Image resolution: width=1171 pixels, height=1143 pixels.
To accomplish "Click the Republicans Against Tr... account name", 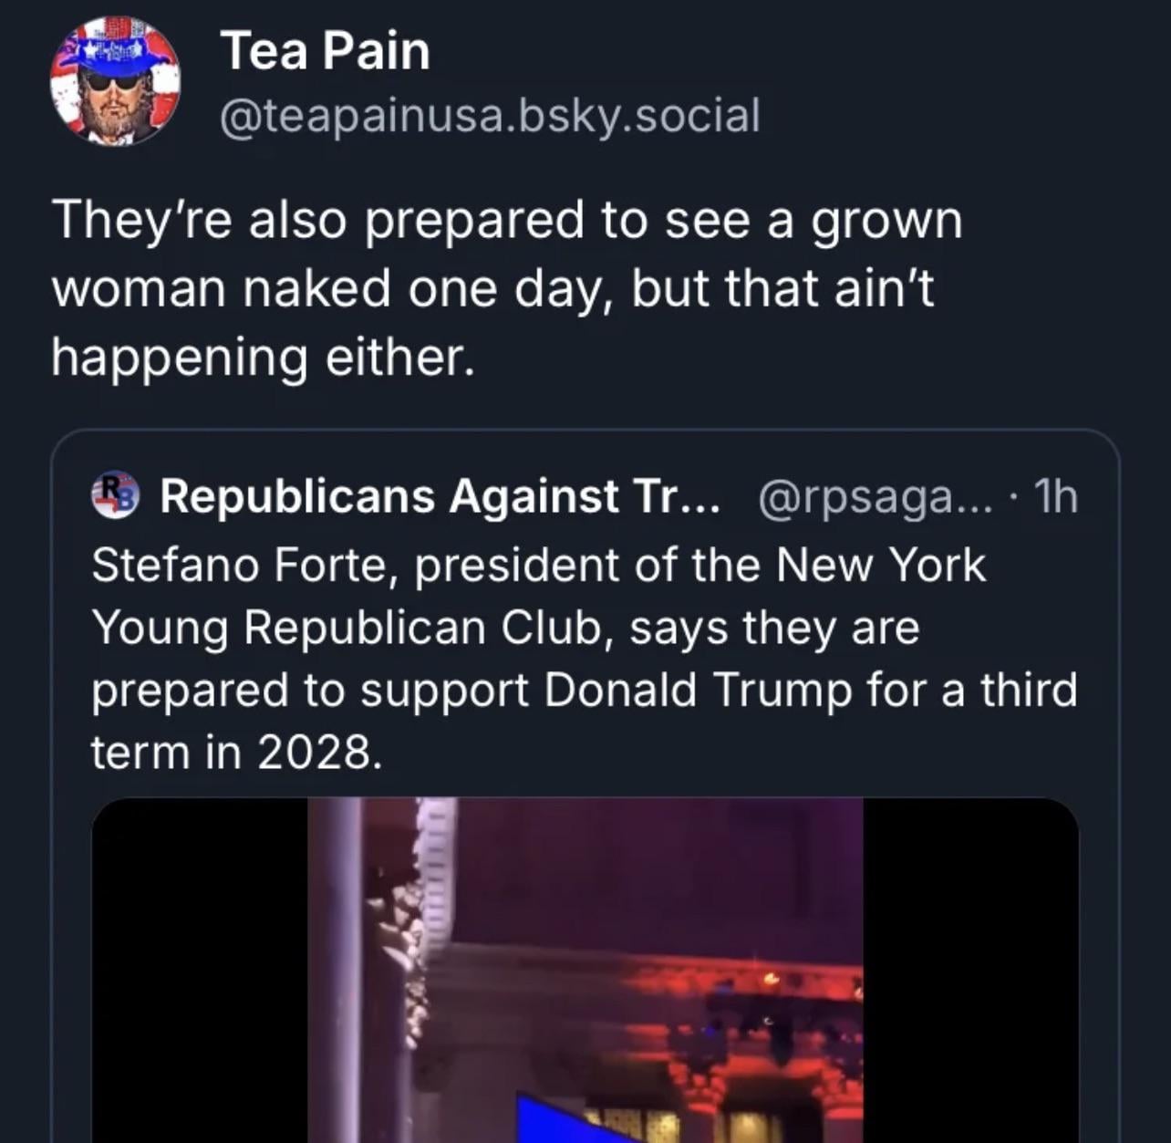I will pyautogui.click(x=440, y=496).
